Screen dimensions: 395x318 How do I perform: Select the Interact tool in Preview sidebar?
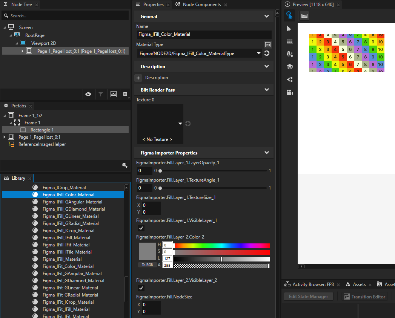pyautogui.click(x=289, y=16)
